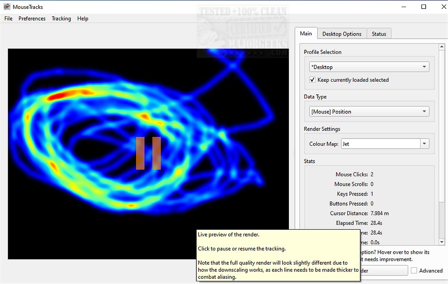Click into the Colour Map field showing Jet
The image size is (448, 284).
tap(380, 144)
